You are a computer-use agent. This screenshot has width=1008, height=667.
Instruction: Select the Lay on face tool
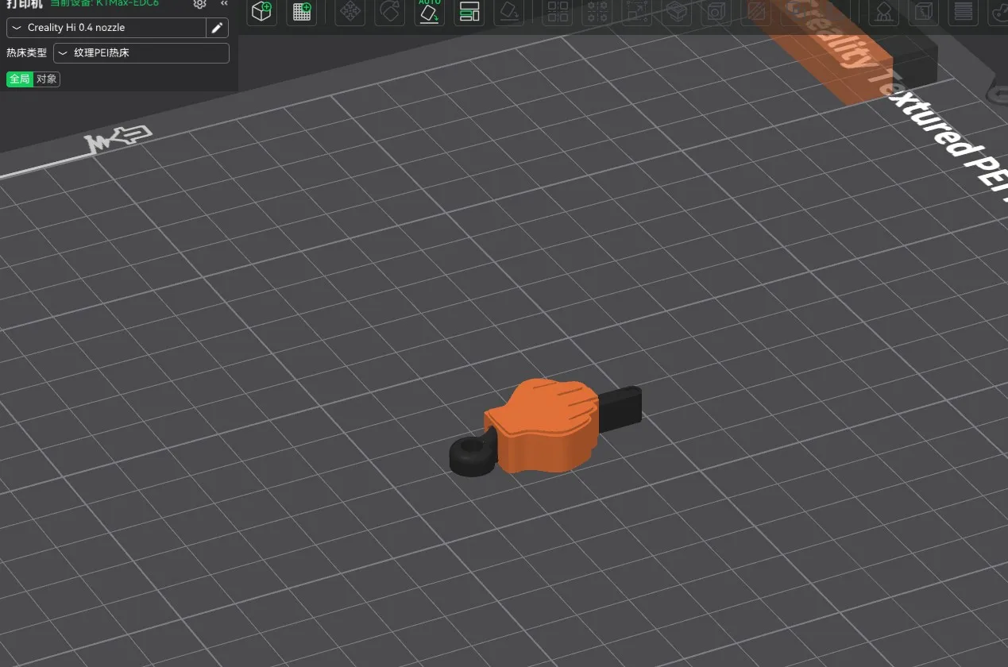(x=509, y=11)
